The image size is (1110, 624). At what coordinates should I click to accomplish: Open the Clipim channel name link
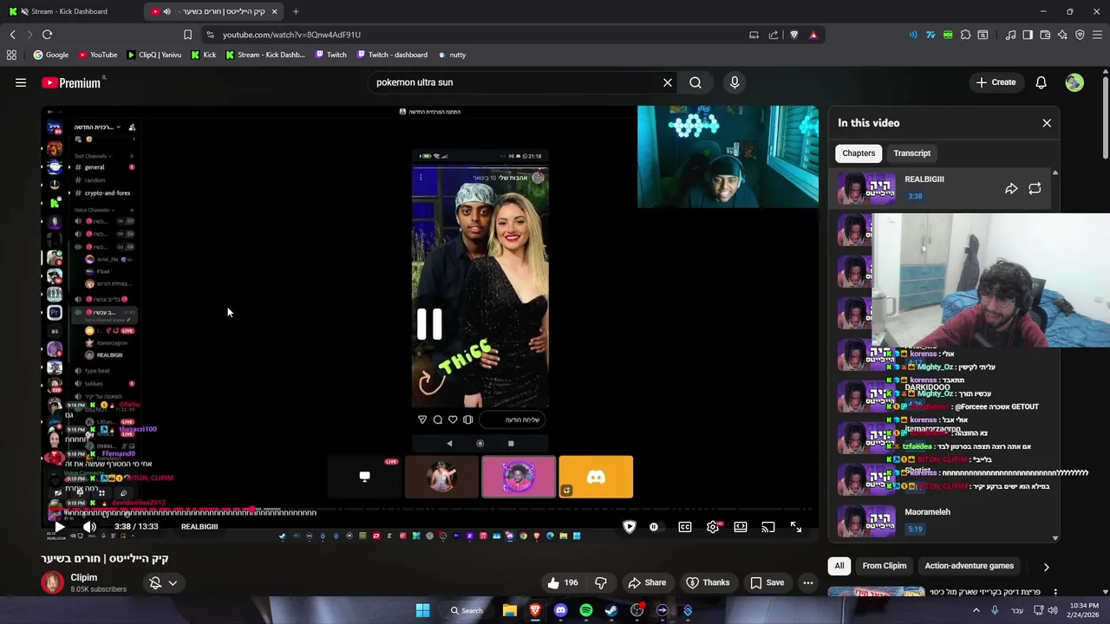[x=84, y=577]
